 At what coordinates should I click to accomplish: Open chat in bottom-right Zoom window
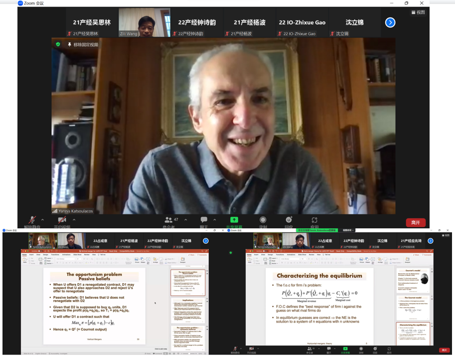tap(329, 349)
